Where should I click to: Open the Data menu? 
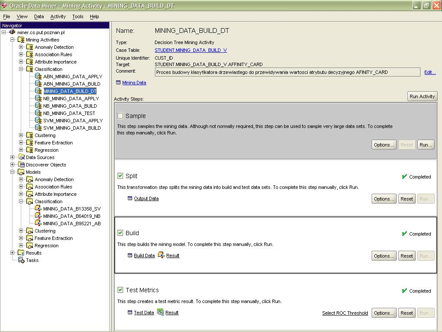(39, 17)
